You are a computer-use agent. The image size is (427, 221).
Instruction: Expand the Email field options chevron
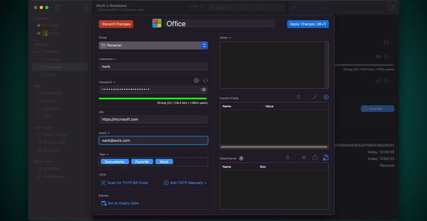[109, 133]
